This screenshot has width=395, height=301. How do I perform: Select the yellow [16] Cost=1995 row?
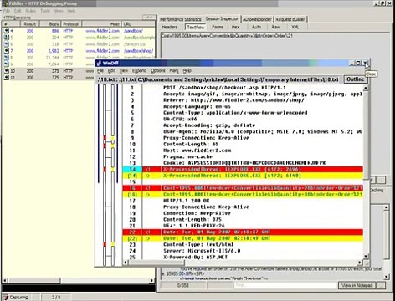243,194
